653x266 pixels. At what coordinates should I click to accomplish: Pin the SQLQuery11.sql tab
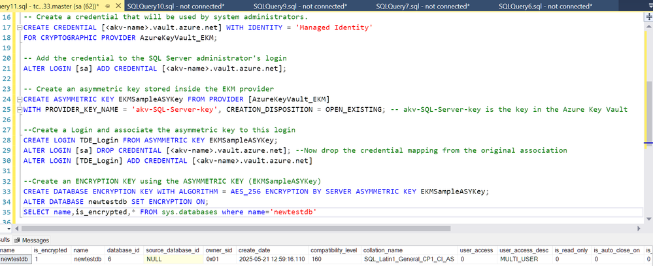pyautogui.click(x=107, y=7)
